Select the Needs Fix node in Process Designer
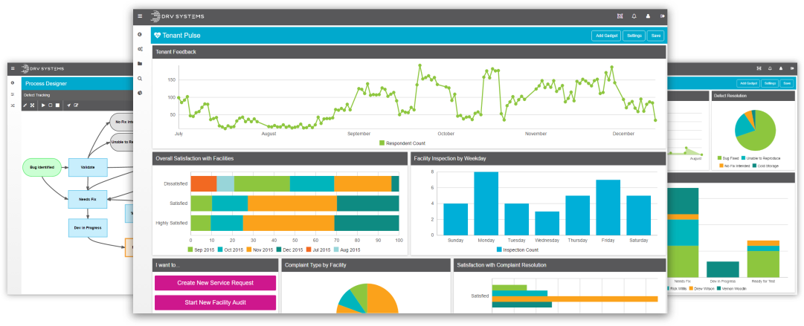The image size is (804, 326). coord(88,198)
